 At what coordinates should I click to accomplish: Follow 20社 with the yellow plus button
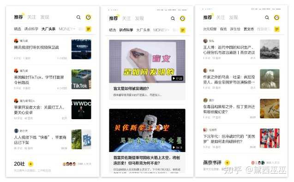point(30,164)
